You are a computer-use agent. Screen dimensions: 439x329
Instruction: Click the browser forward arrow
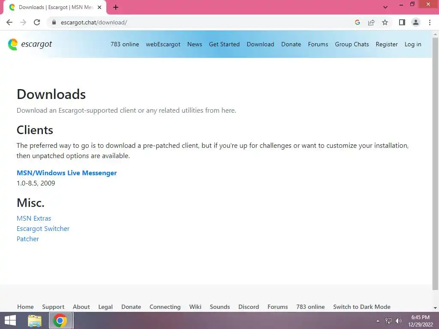[x=23, y=22]
